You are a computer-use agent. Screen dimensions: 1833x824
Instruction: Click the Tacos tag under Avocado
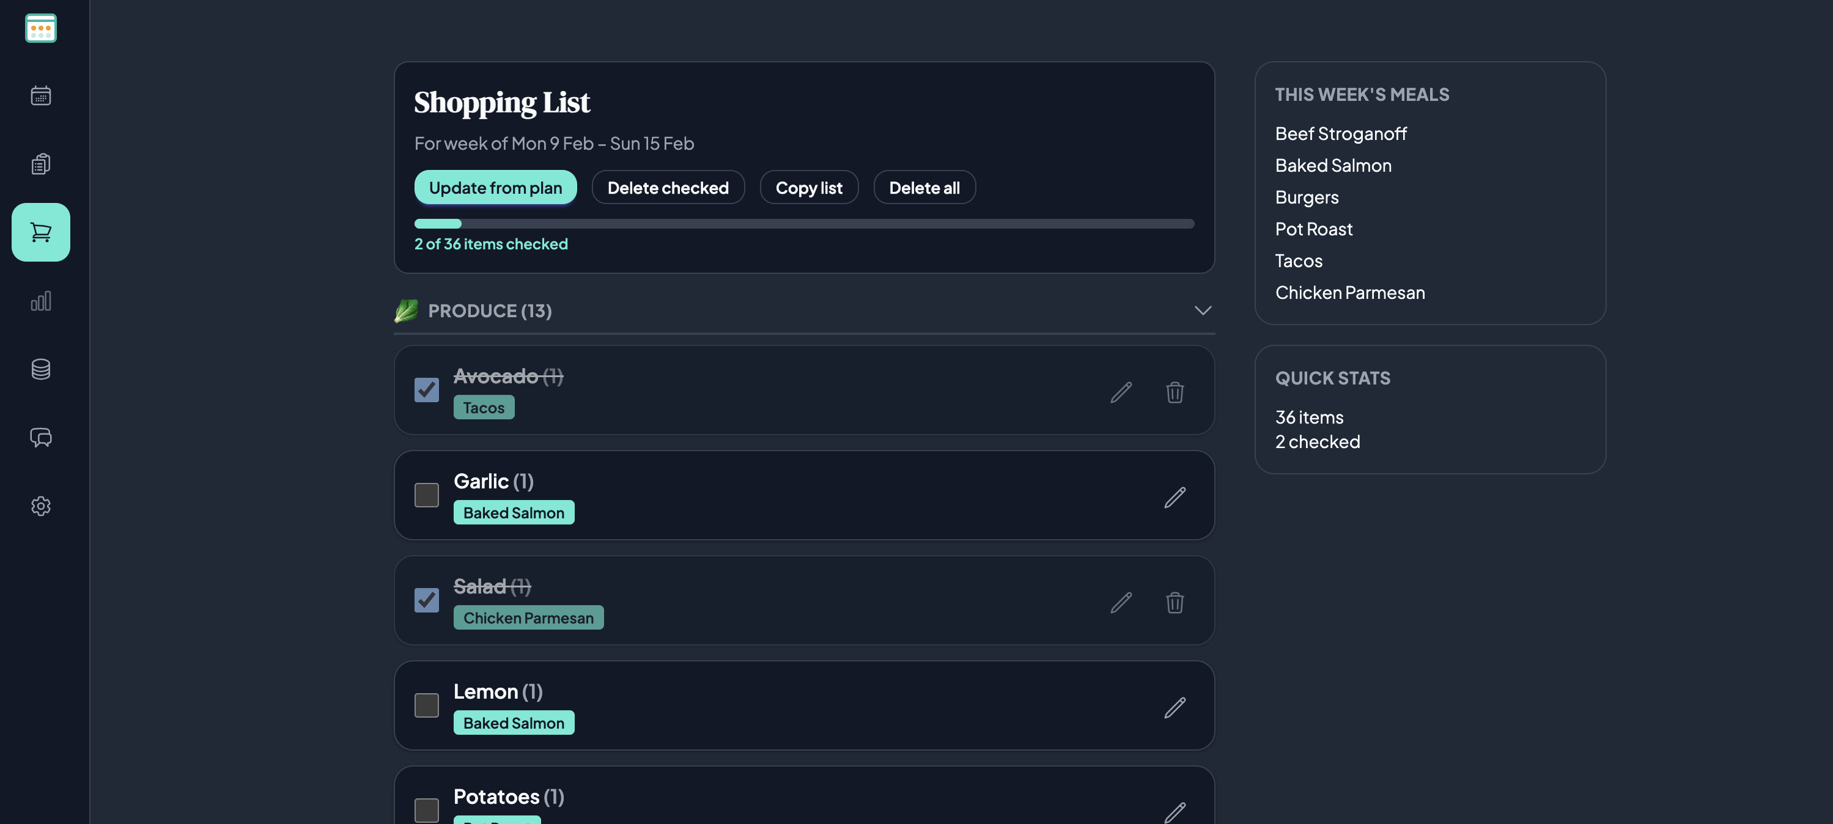[x=484, y=407]
